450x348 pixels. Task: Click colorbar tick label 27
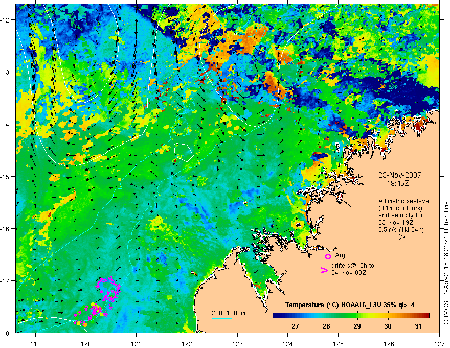tap(295, 326)
